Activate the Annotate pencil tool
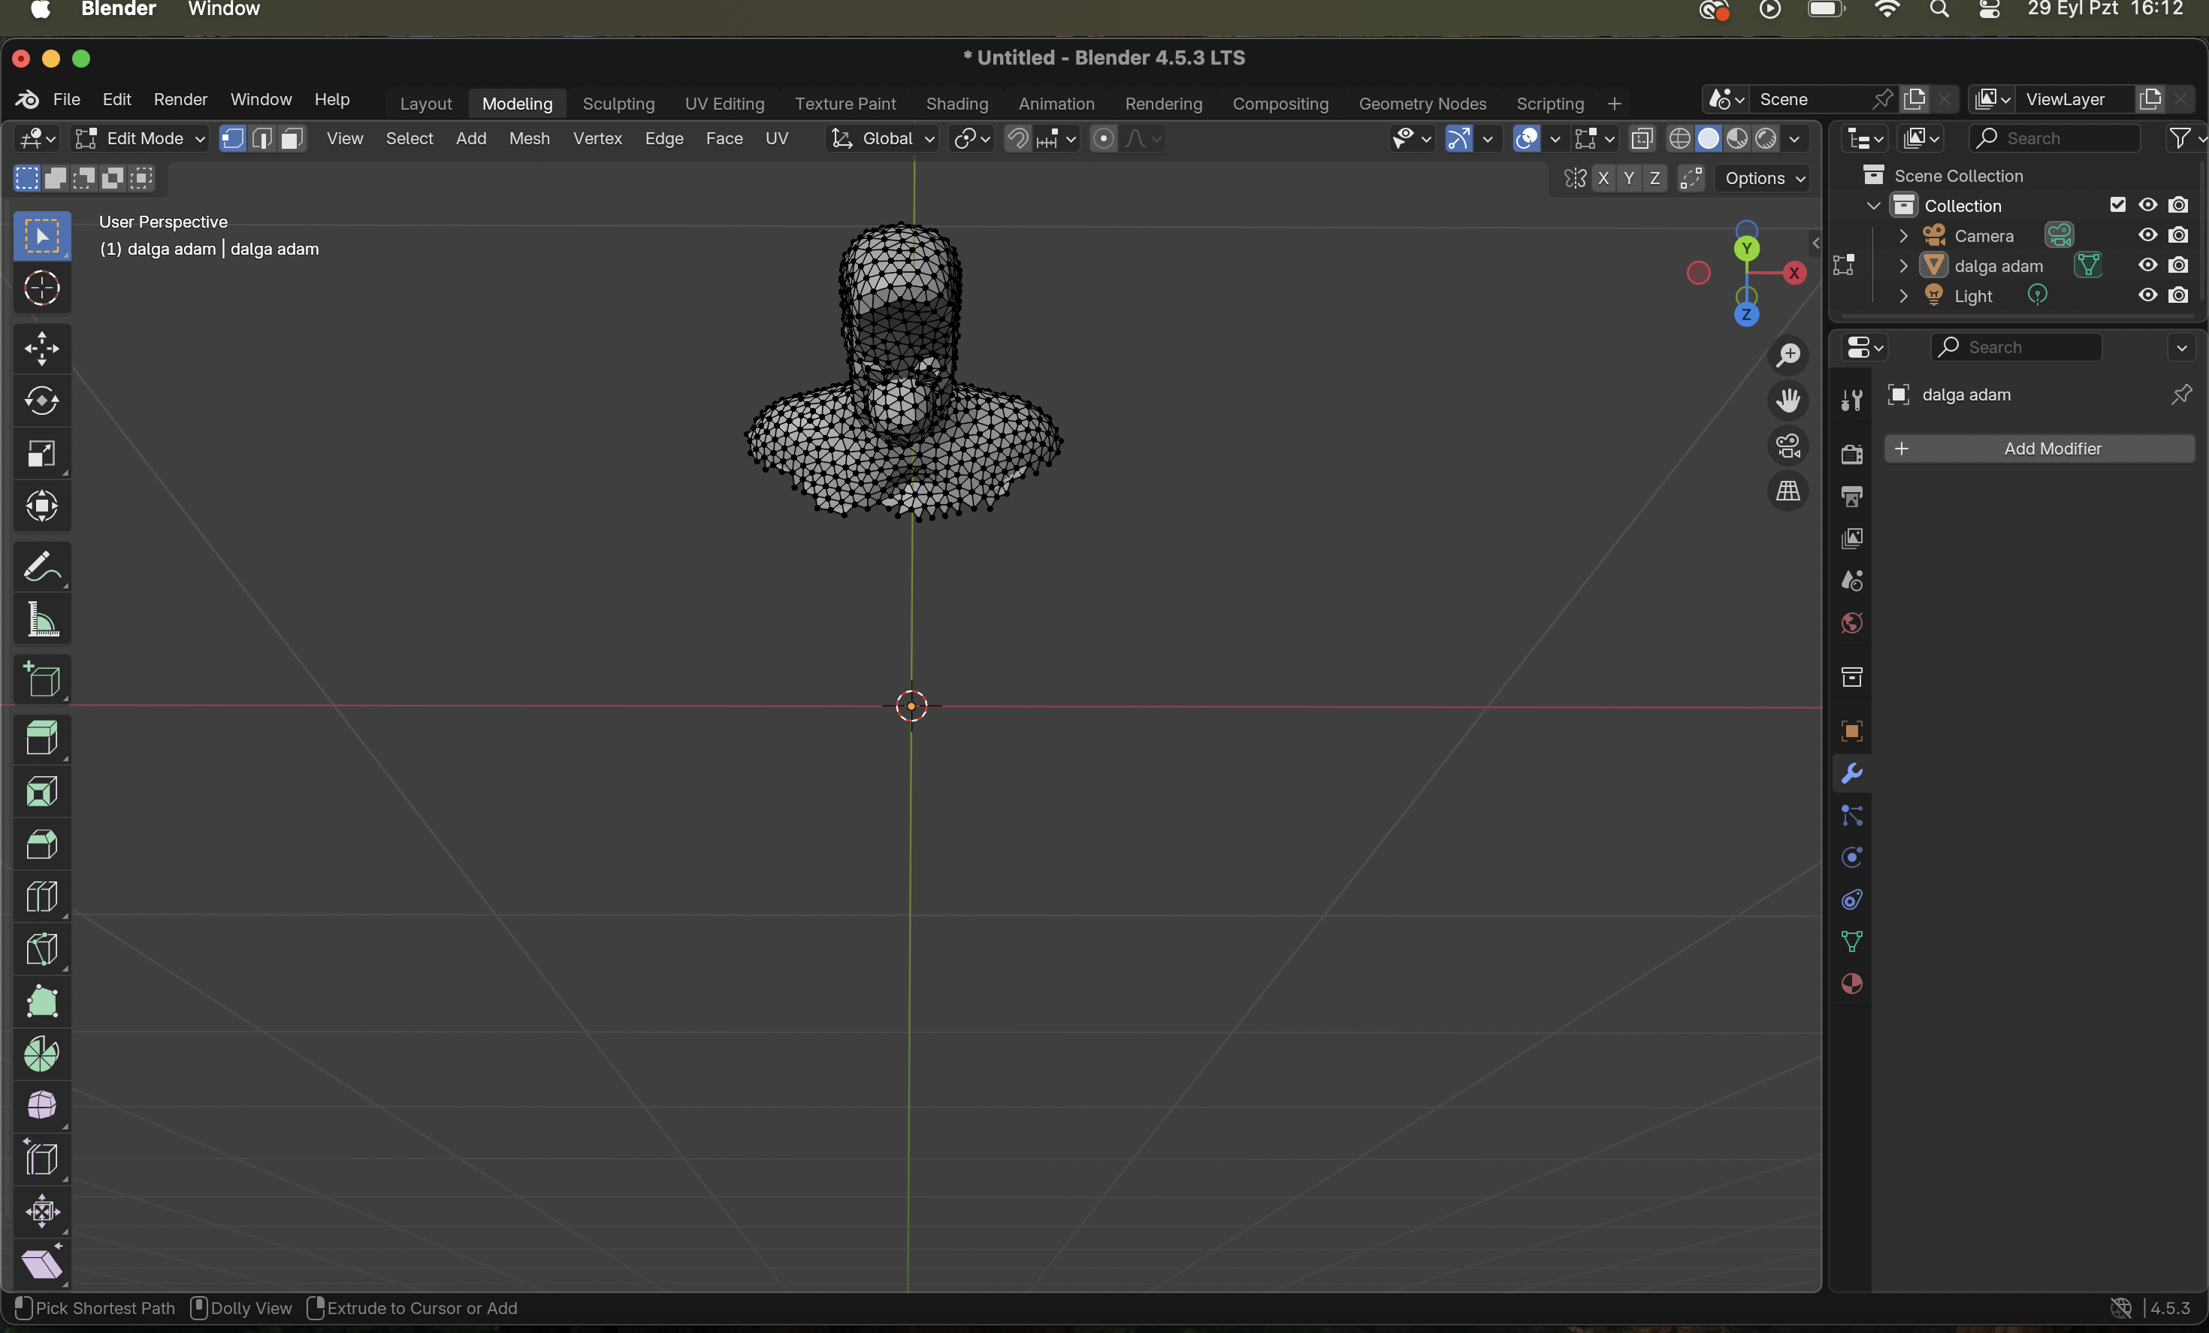 41,567
